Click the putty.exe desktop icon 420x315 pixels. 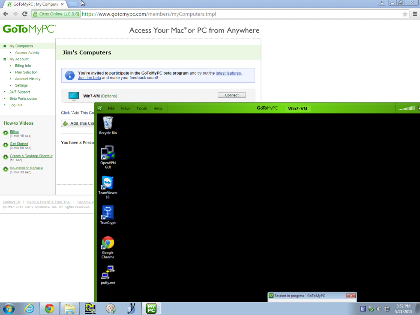point(108,273)
